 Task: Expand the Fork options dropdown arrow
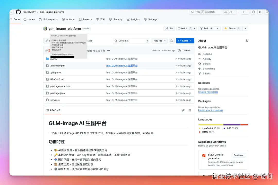click(x=218, y=28)
